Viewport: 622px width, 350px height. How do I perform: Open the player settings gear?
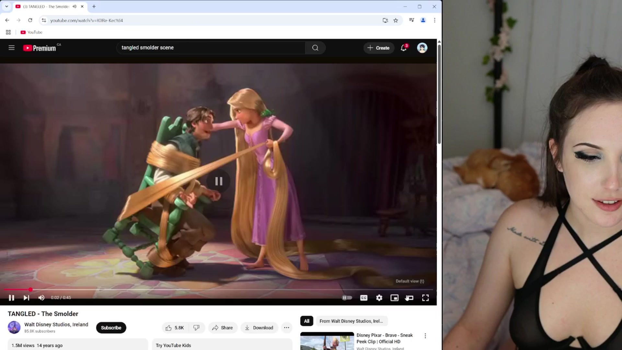pos(379,298)
